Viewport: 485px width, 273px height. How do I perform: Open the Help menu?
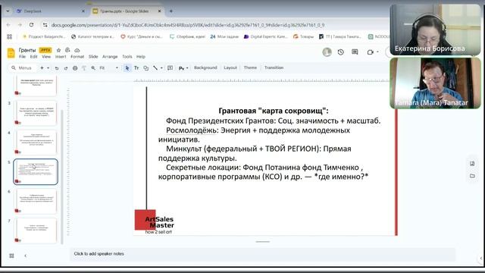141,57
